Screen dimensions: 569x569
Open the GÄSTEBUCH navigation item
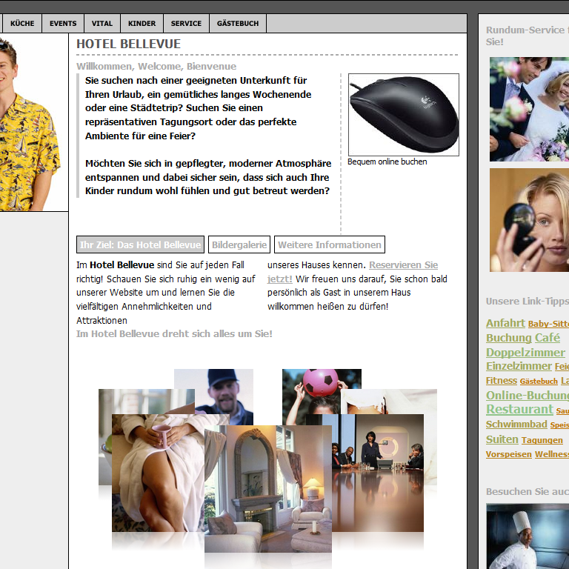click(238, 24)
